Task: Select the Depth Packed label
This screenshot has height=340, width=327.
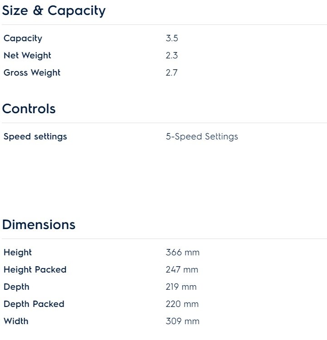Action: (x=34, y=304)
